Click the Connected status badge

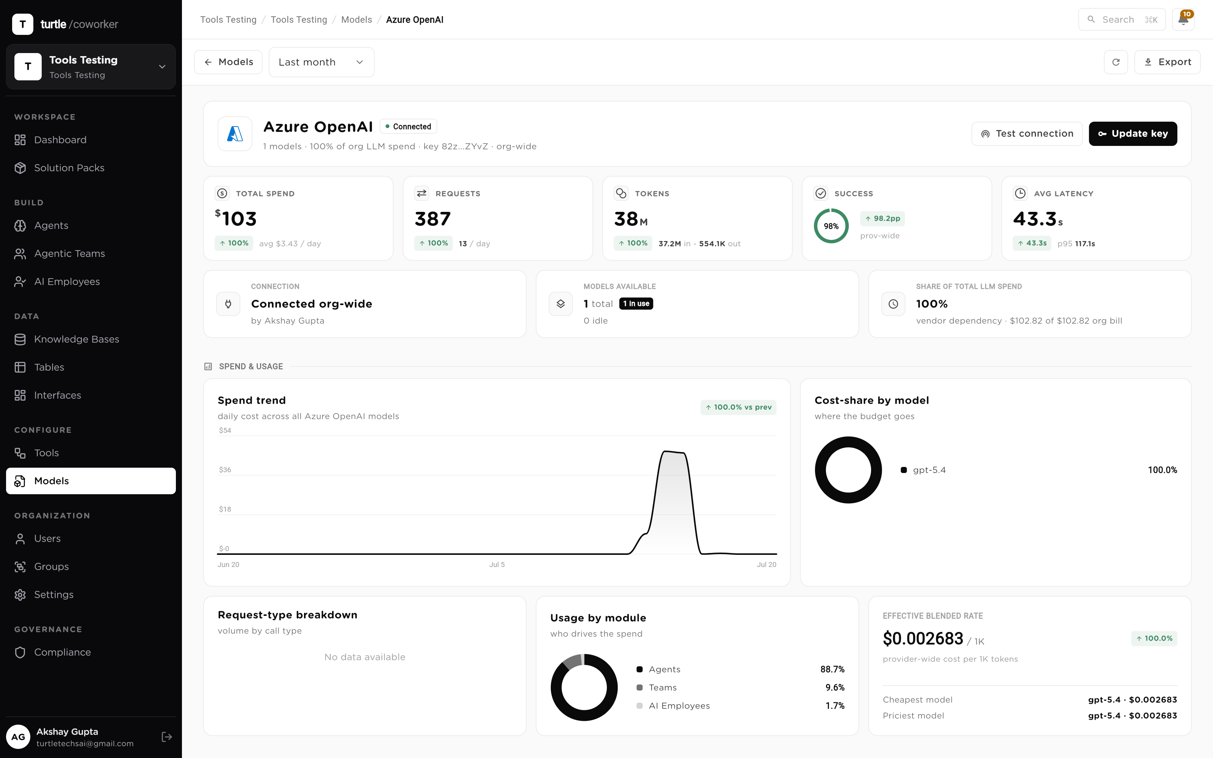[x=408, y=126]
